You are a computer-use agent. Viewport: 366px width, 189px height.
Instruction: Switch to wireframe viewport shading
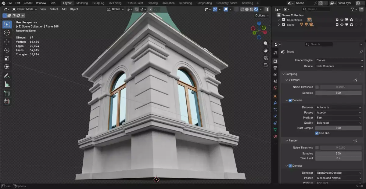point(242,9)
